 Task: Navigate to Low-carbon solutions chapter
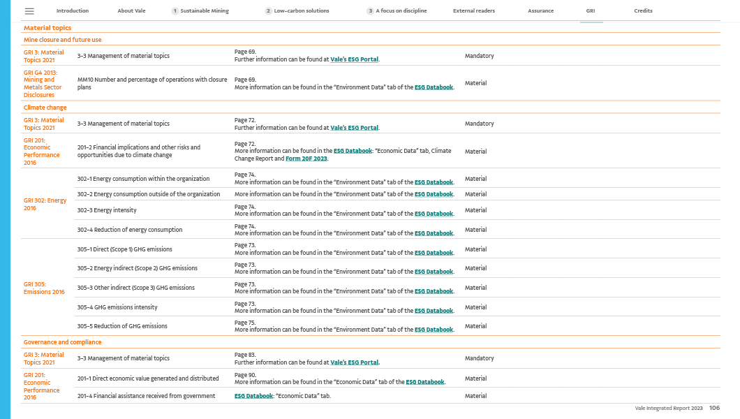[302, 11]
